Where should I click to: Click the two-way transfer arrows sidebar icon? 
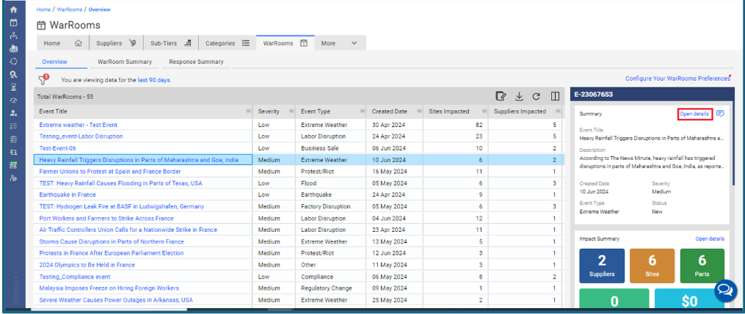click(14, 152)
